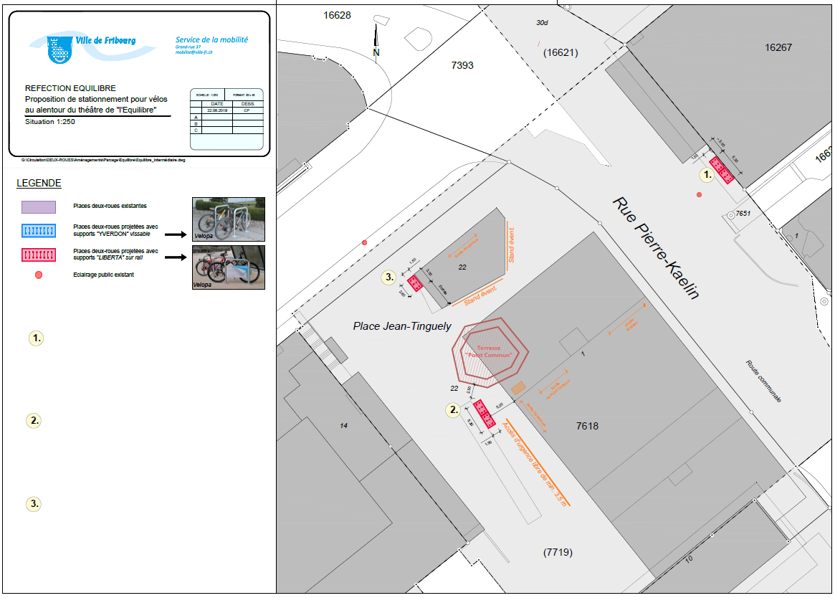Select numbered circle 2 below the legend

(34, 421)
